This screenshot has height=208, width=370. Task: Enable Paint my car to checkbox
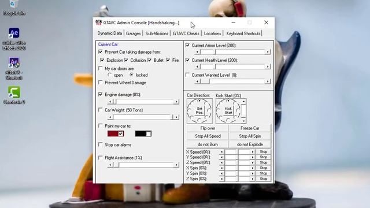tap(101, 126)
